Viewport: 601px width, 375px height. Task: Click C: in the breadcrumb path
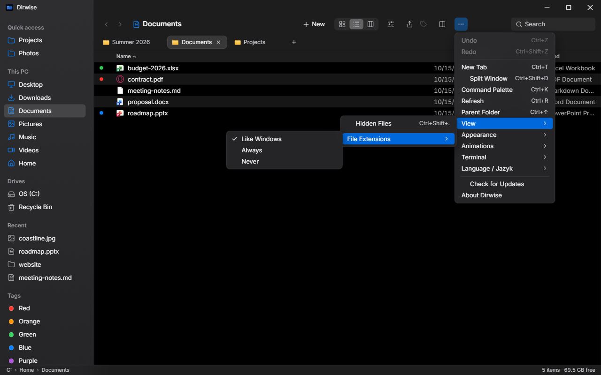point(9,370)
